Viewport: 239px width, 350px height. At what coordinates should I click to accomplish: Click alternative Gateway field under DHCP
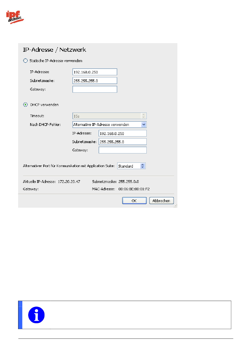pyautogui.click(x=122, y=150)
